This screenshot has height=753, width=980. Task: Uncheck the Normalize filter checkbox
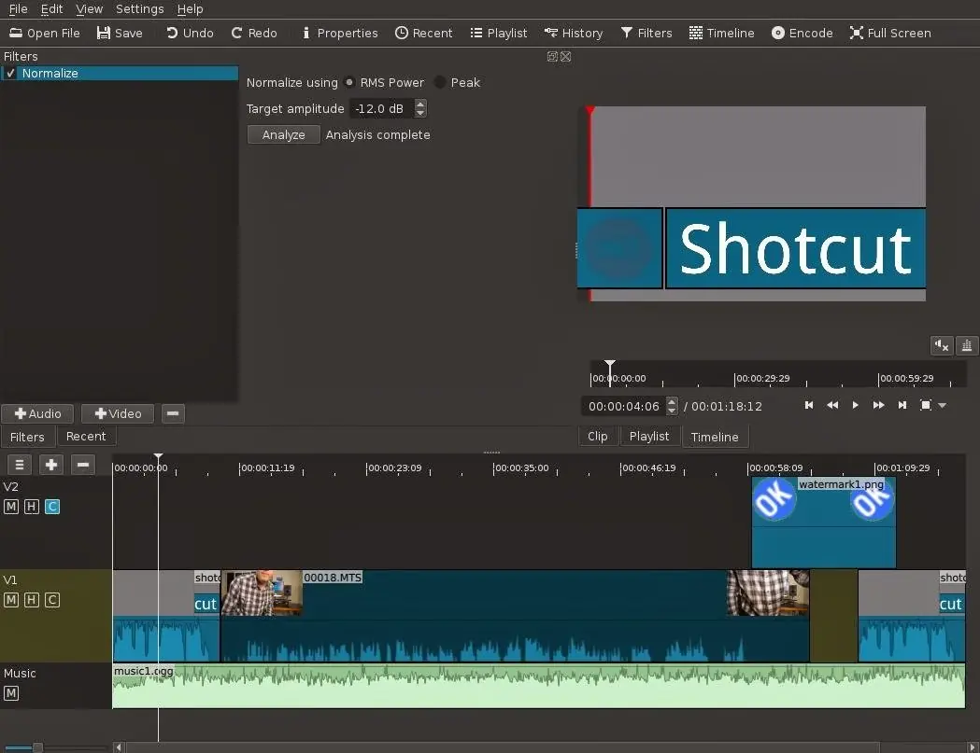tap(11, 74)
